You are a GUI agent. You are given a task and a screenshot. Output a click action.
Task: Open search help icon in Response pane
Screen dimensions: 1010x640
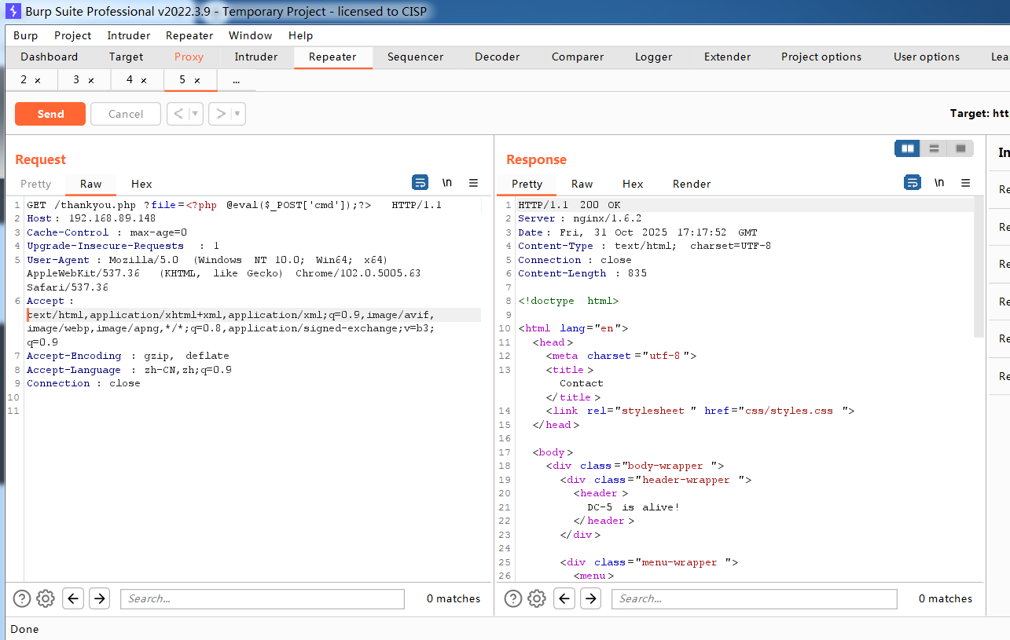click(x=513, y=598)
